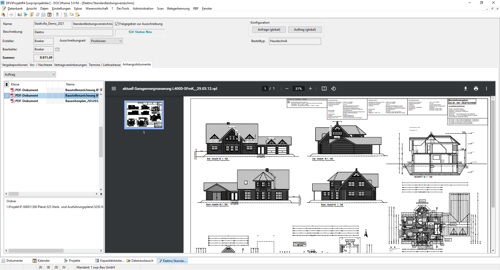Open the contact card toolbar icon
Viewport: 500px width, 270px height.
(x=20, y=15)
